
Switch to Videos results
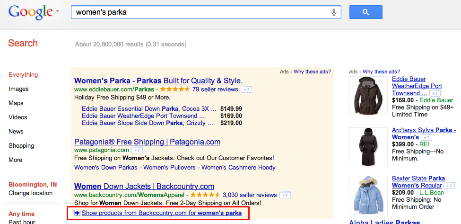tap(17, 117)
